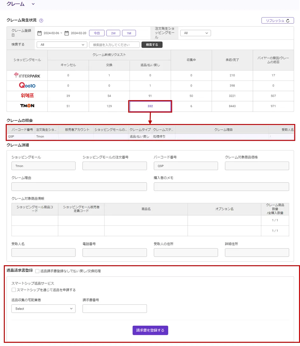Click the INTERPARK logo row
Viewport: 300px width, 346px height.
point(27,75)
